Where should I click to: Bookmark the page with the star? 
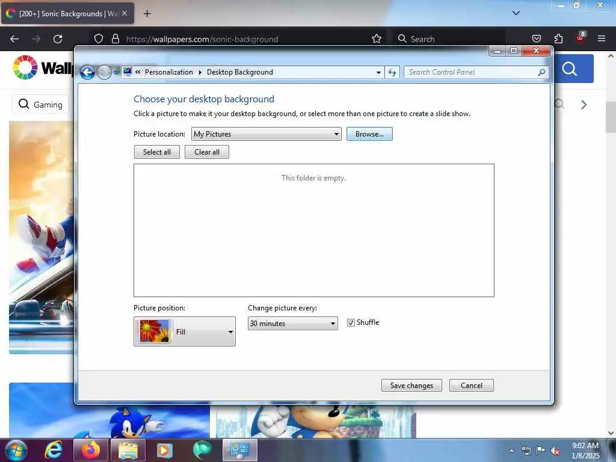pyautogui.click(x=377, y=38)
